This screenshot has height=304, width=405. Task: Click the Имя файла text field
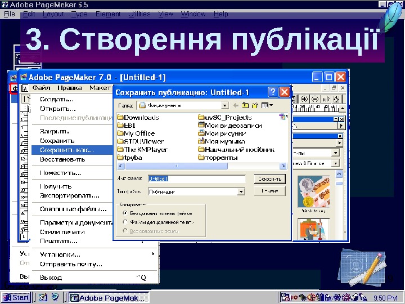[196, 178]
